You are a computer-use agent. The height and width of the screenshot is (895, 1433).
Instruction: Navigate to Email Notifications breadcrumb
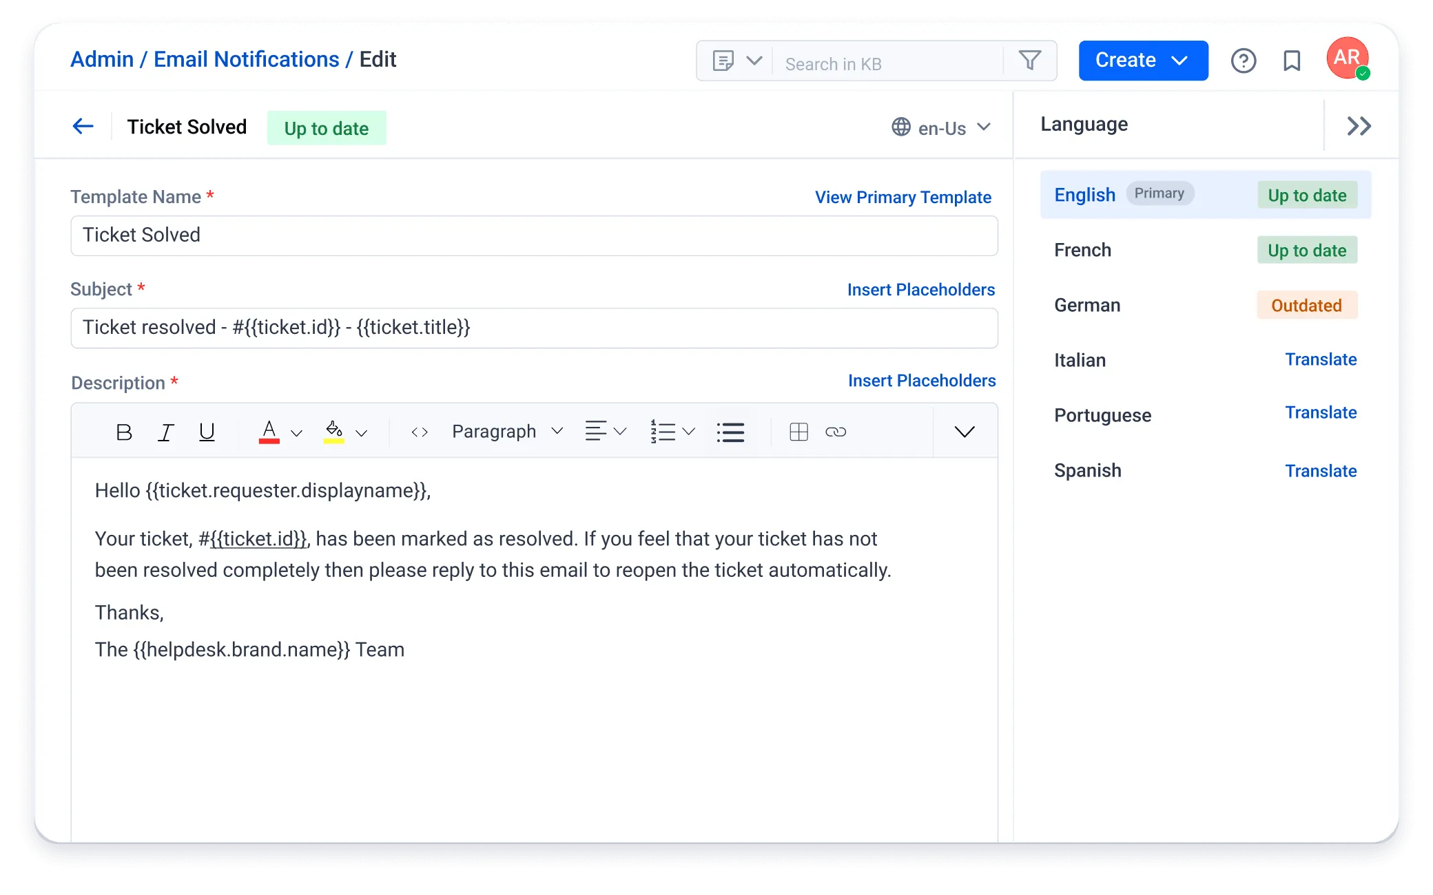[x=247, y=59]
